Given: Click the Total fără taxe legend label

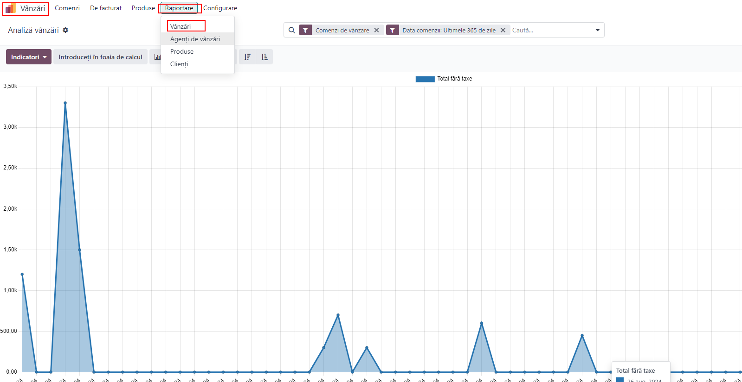Looking at the screenshot, I should pyautogui.click(x=455, y=79).
